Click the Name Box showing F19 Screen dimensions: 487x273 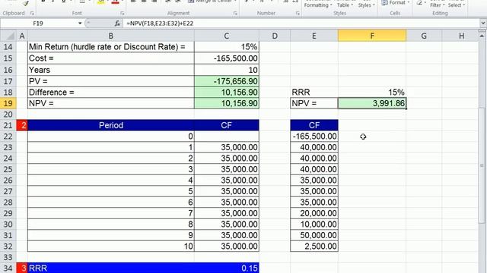(39, 24)
